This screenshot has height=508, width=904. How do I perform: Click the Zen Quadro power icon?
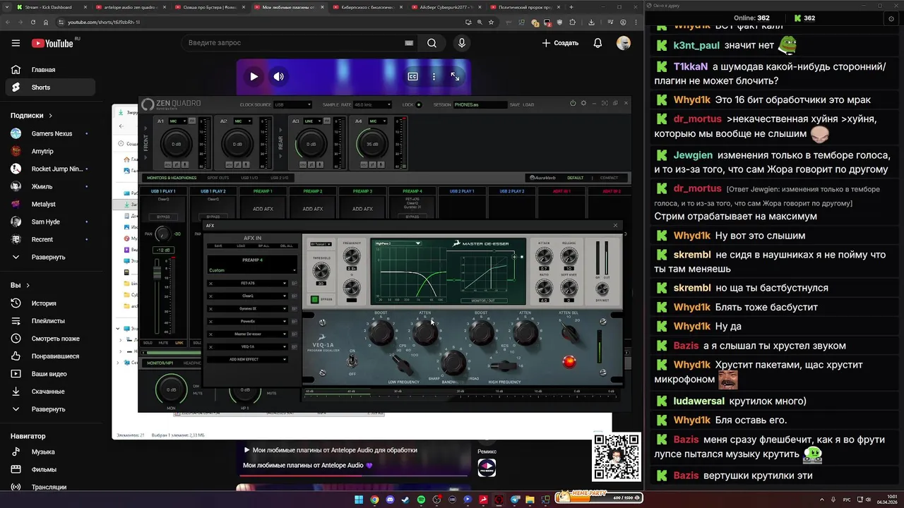click(573, 104)
